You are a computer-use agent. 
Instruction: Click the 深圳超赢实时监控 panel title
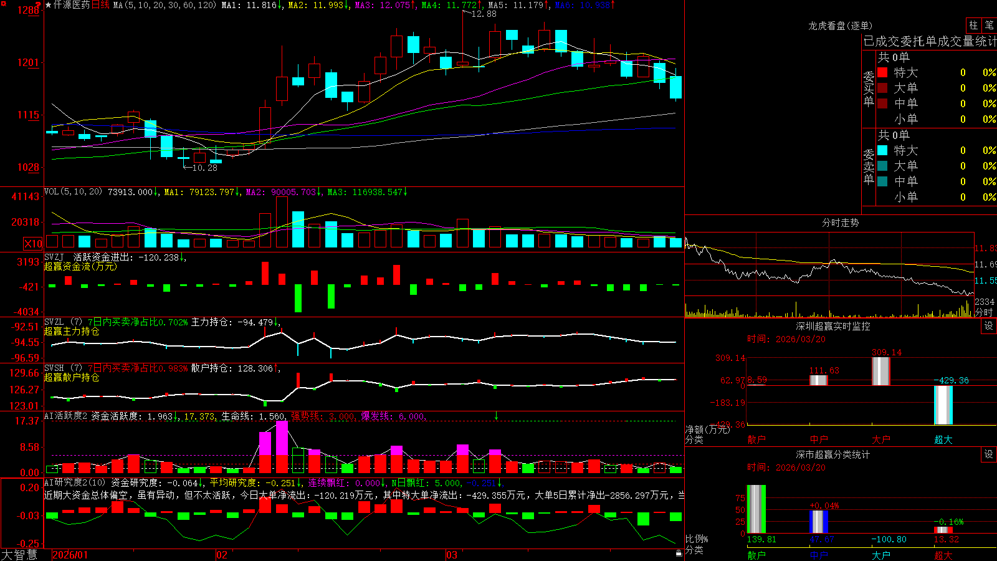click(x=833, y=326)
